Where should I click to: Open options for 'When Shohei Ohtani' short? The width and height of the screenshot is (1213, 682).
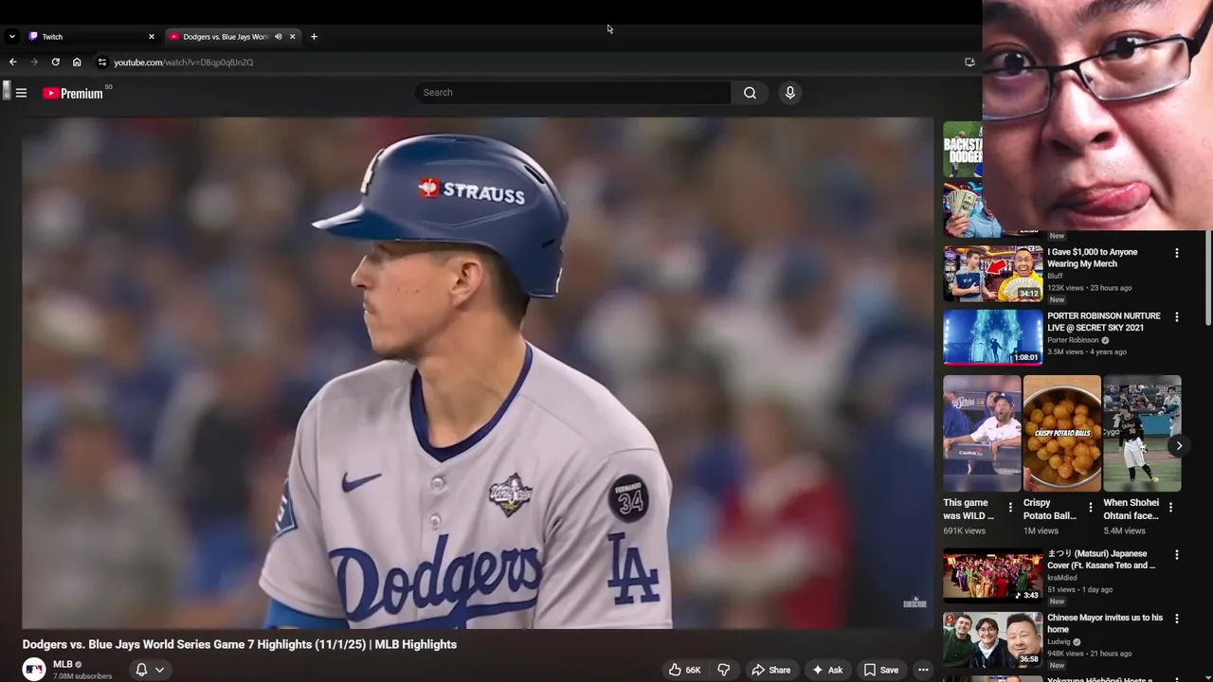(1170, 508)
